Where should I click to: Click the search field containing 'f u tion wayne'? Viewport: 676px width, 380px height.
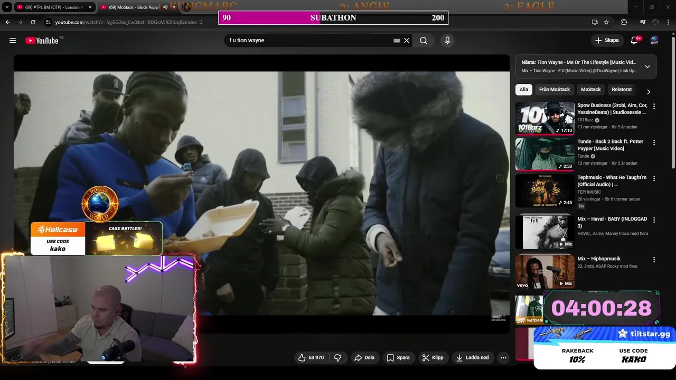coord(309,41)
